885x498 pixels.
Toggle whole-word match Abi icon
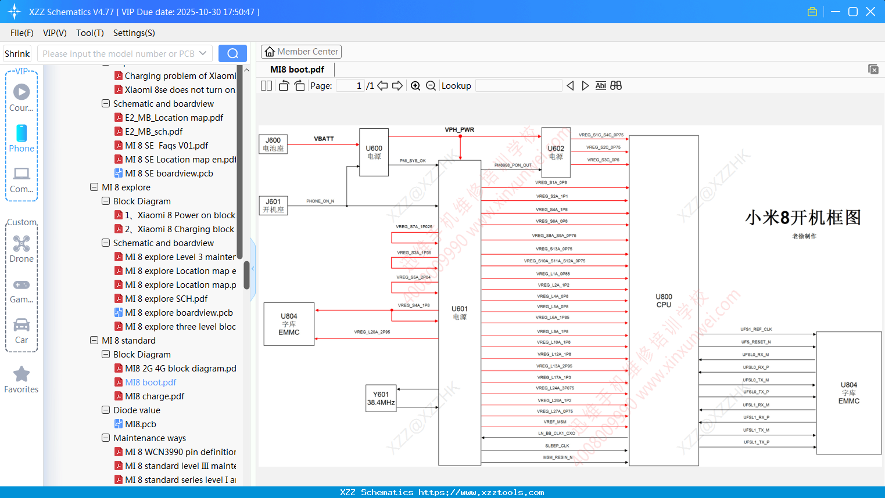coord(600,85)
